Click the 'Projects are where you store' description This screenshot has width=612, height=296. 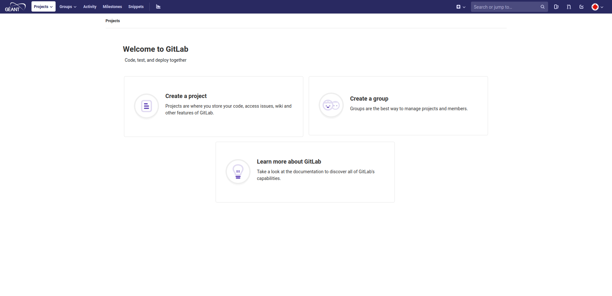[x=228, y=109]
